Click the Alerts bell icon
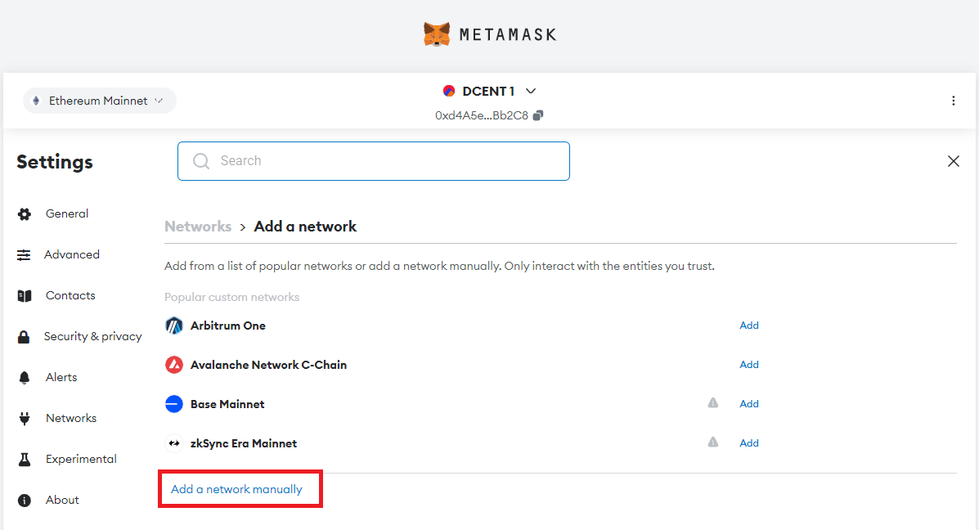The width and height of the screenshot is (979, 530). pos(25,378)
